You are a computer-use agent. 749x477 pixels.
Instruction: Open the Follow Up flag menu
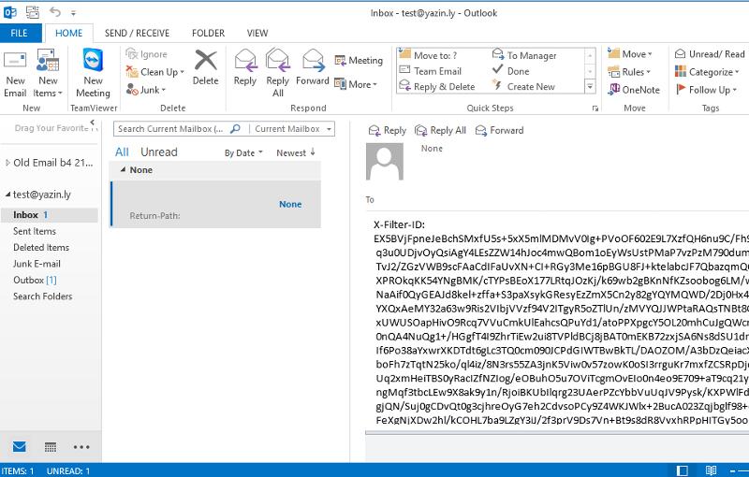pyautogui.click(x=707, y=90)
